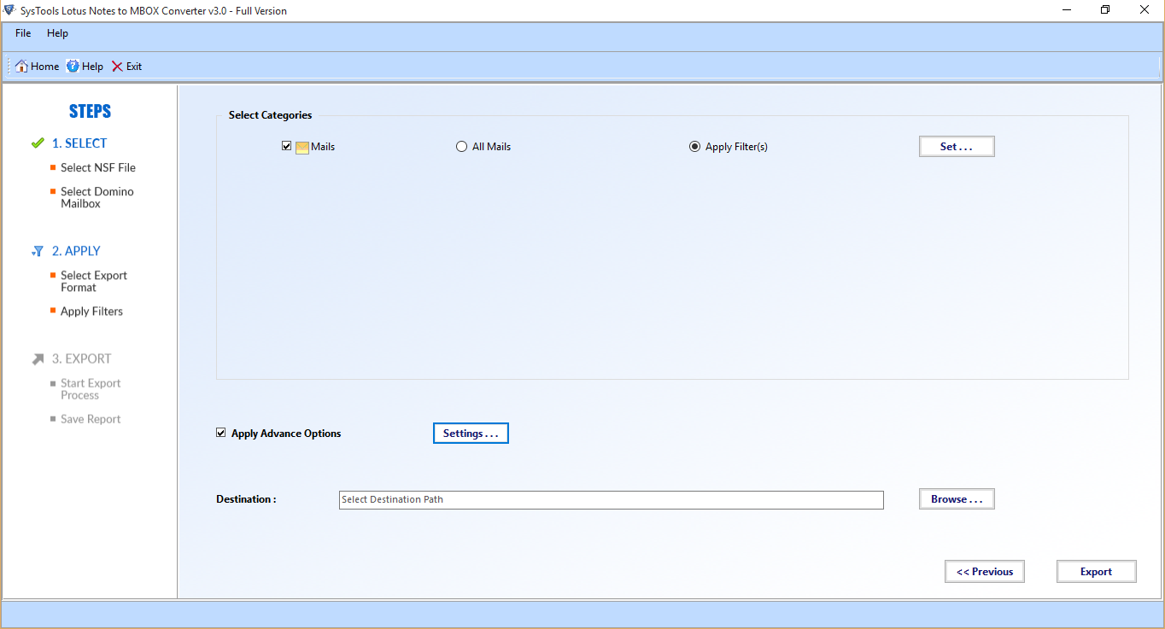The image size is (1165, 629).
Task: Toggle the Apply Advance Options checkbox
Action: [x=221, y=434]
